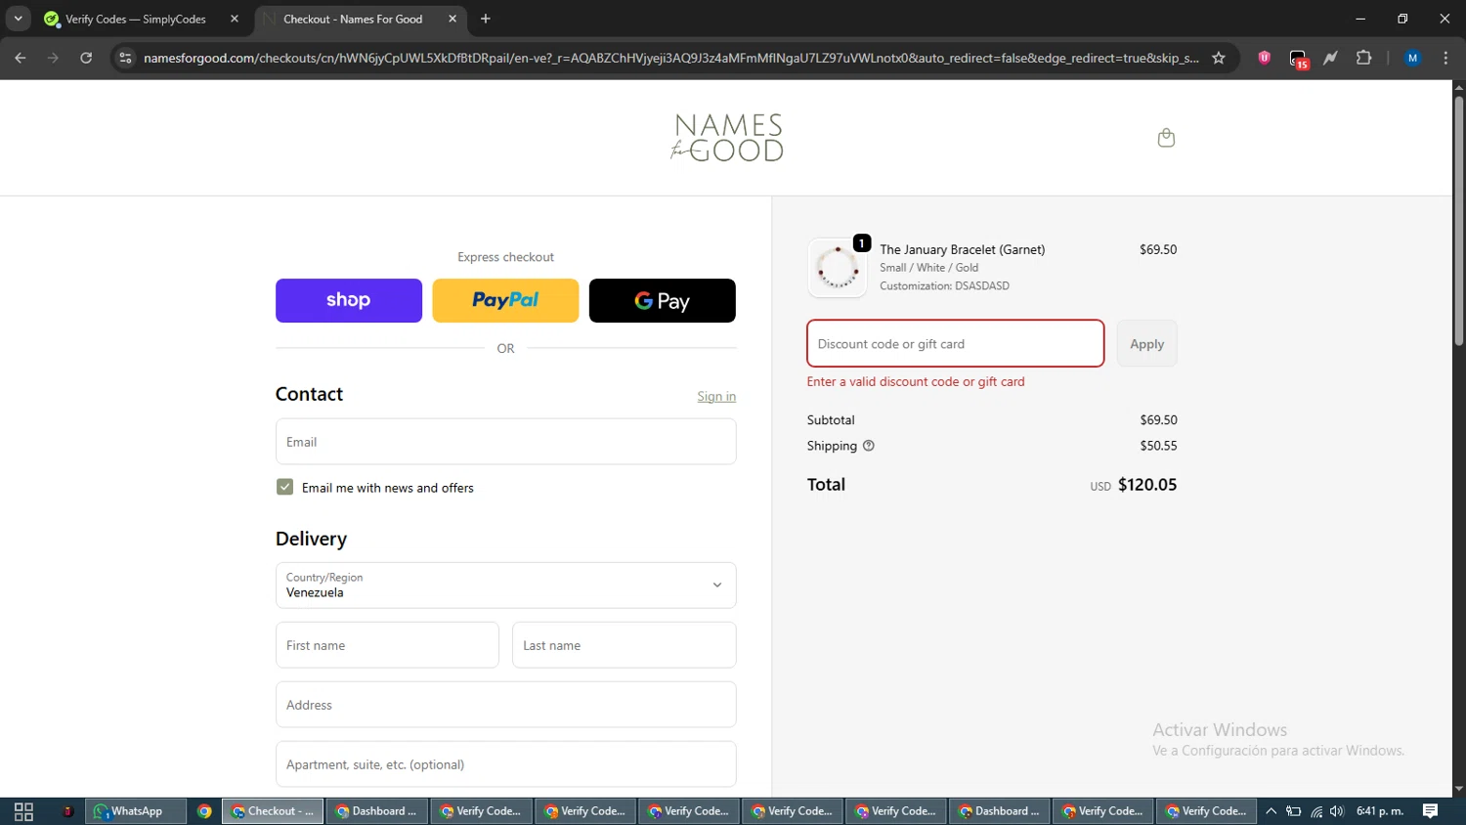Pay with the Shop express checkout button
The height and width of the screenshot is (825, 1466).
[349, 300]
